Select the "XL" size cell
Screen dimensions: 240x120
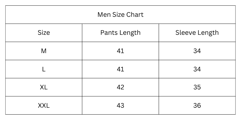click(44, 87)
